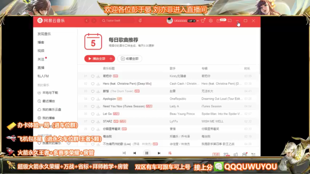Add all songs to queue with plus button
310x174 pixels.
coord(111,59)
